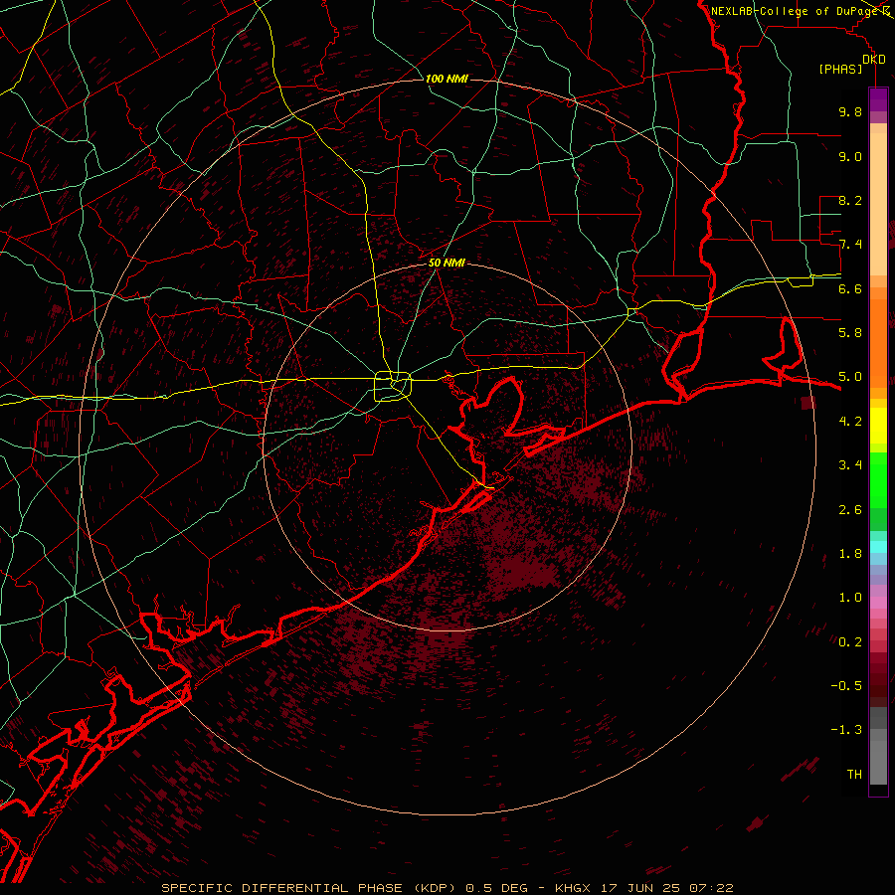Click the DKD units label above the scale

tap(874, 59)
